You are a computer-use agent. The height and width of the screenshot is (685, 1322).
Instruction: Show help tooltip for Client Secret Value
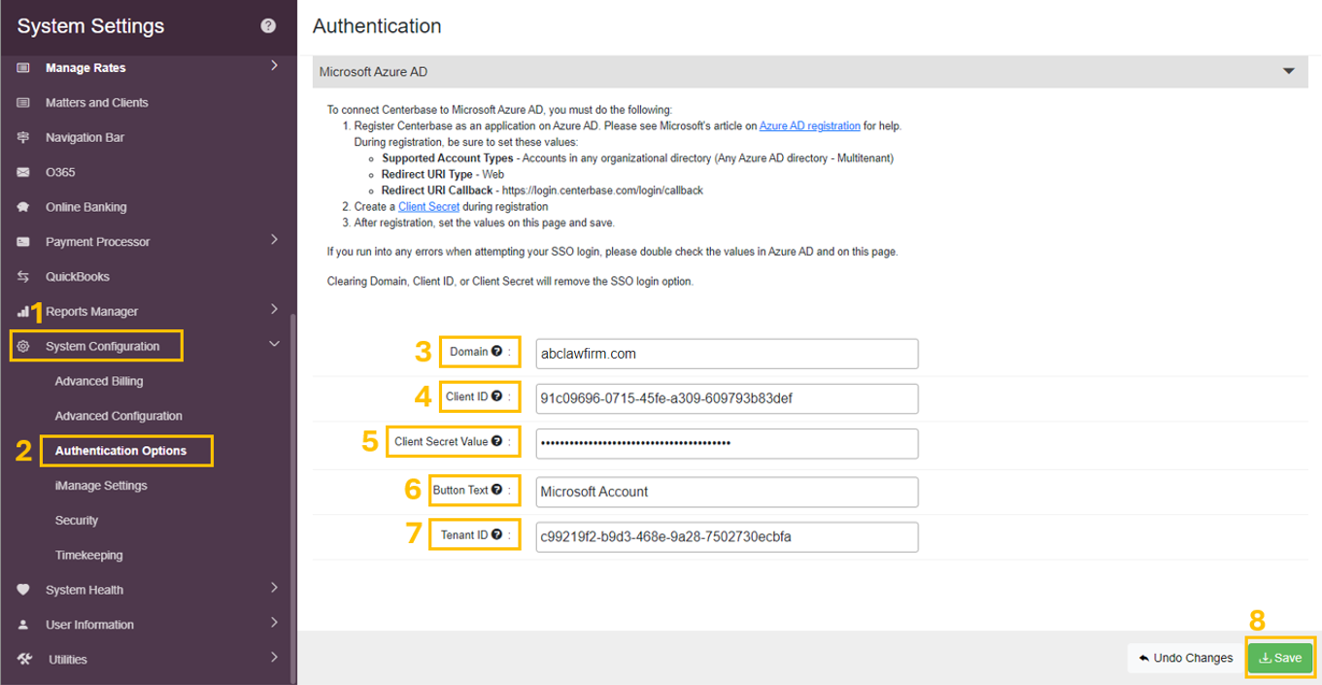[x=496, y=441]
